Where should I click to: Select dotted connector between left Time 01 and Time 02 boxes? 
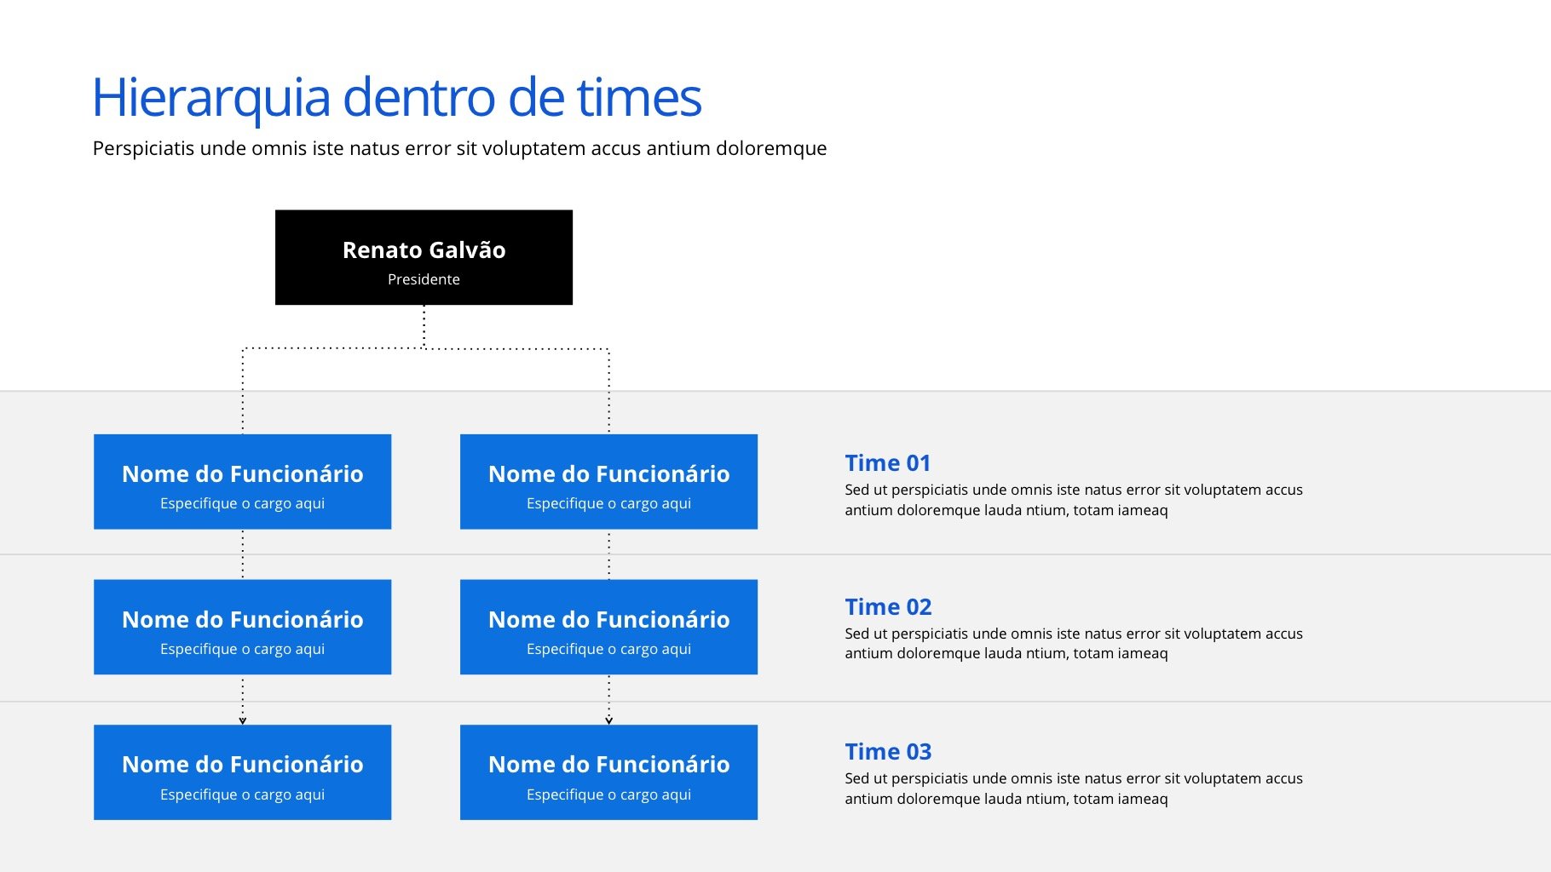click(x=243, y=554)
